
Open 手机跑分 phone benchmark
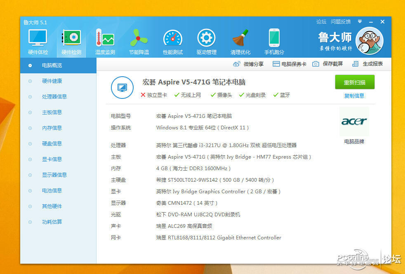click(274, 42)
